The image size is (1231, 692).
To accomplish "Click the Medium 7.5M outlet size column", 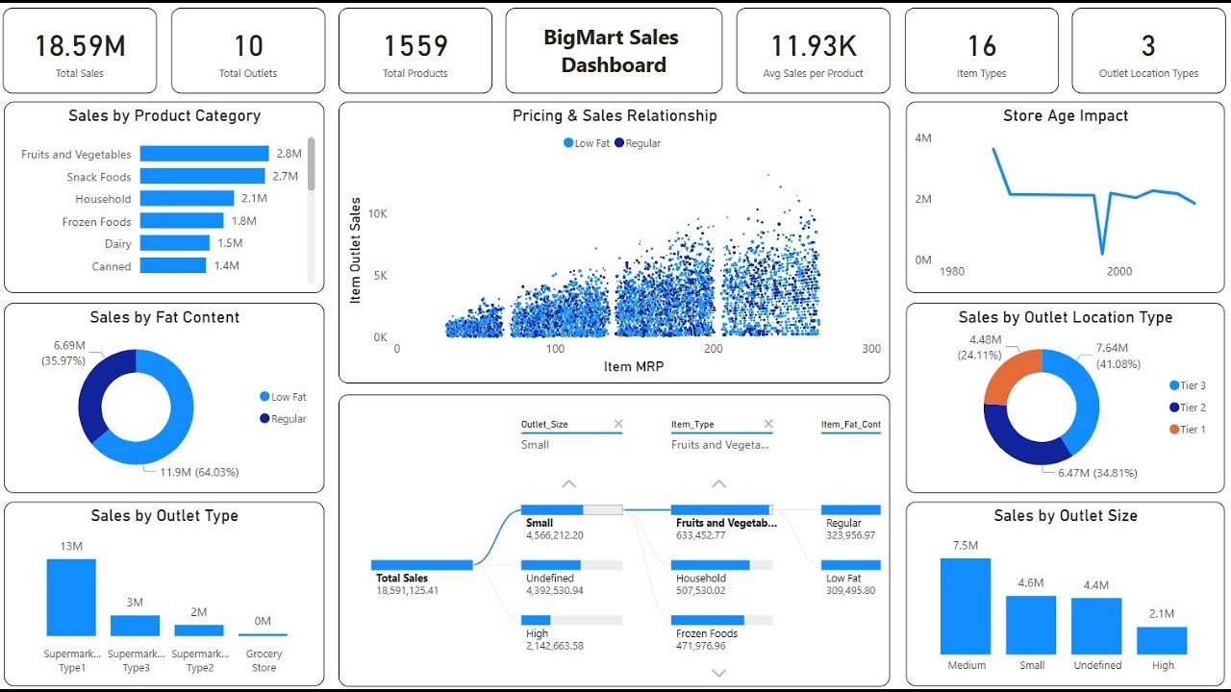I will [966, 605].
